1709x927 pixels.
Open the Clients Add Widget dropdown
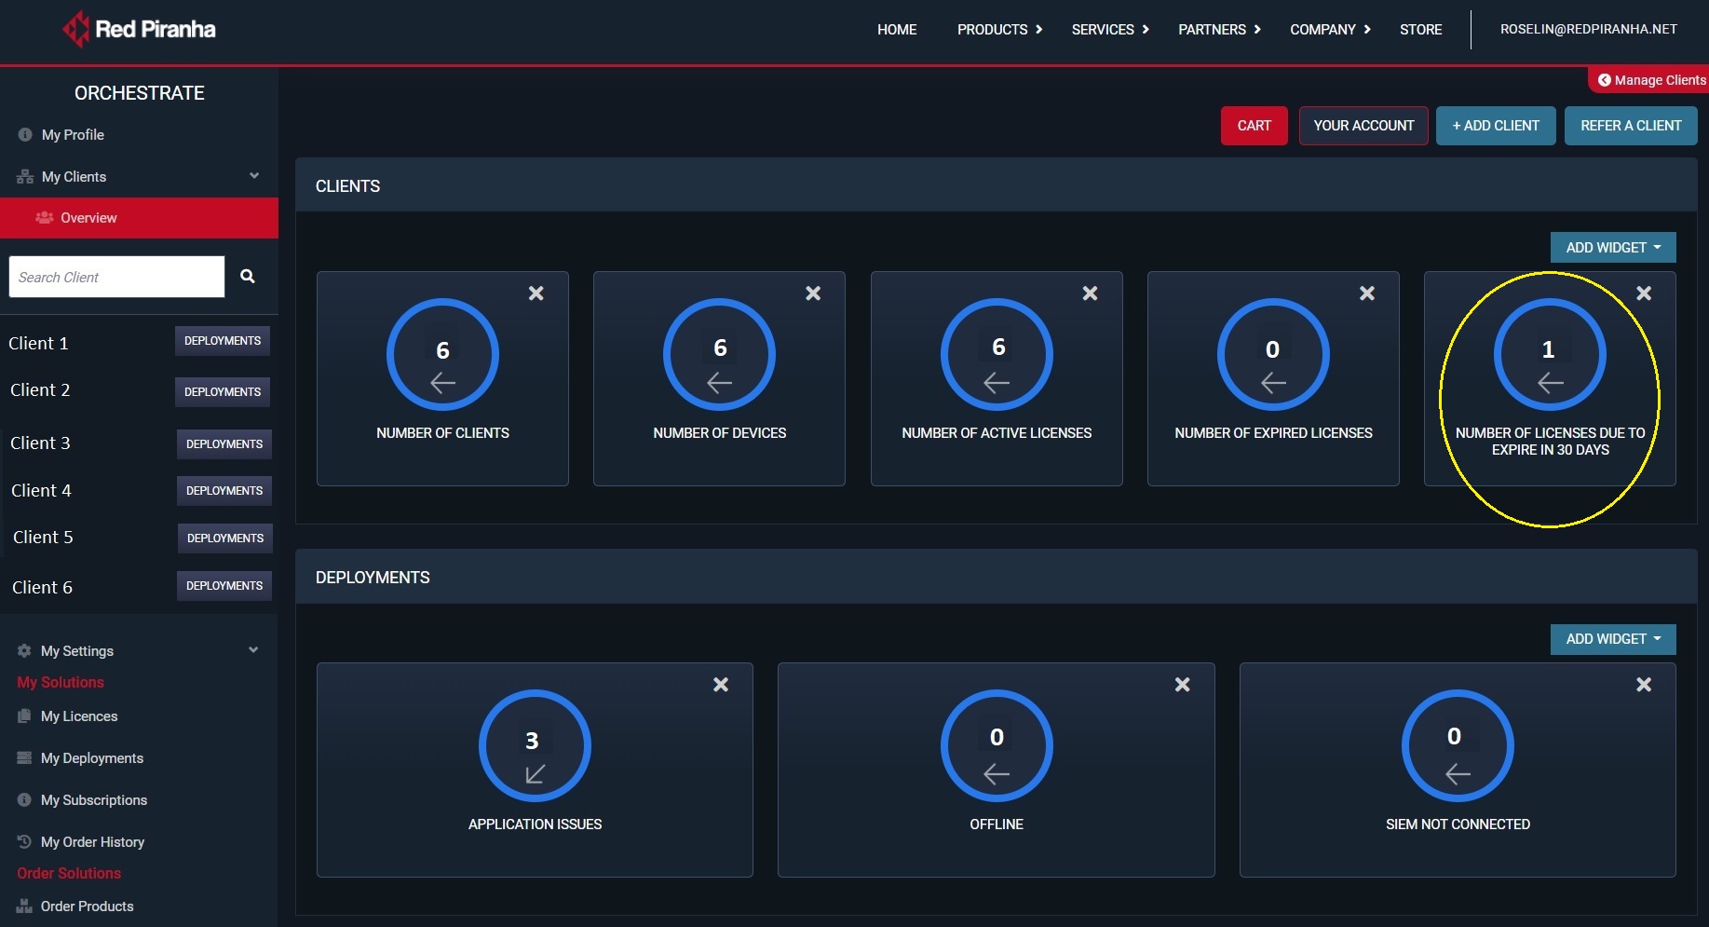click(x=1613, y=248)
